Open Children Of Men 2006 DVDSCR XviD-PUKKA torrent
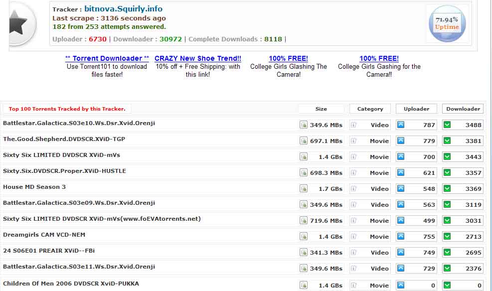 (x=71, y=284)
